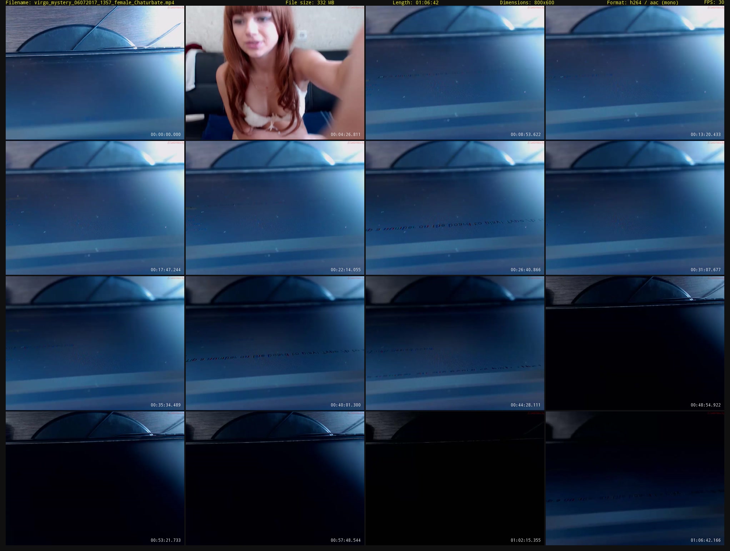Viewport: 730px width, 551px height.
Task: Click the frame at 00:40:01.300
Action: (x=275, y=343)
